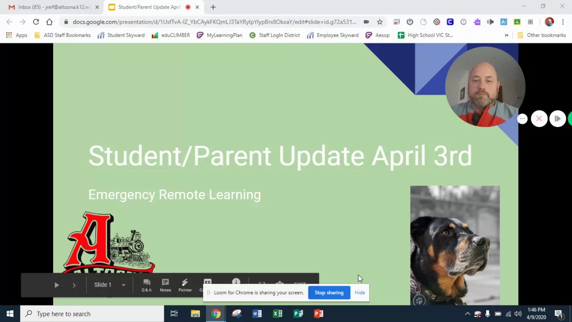
Task: Open High School VIC St... bookmark
Action: click(x=425, y=35)
